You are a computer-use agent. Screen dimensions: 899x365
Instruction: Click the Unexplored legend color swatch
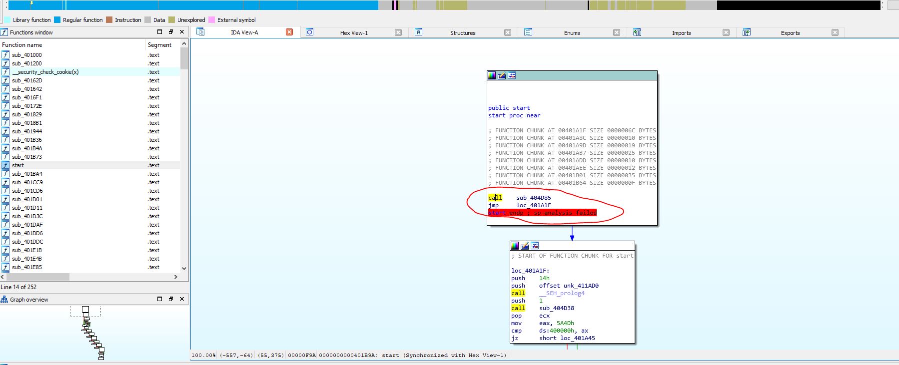[x=171, y=20]
